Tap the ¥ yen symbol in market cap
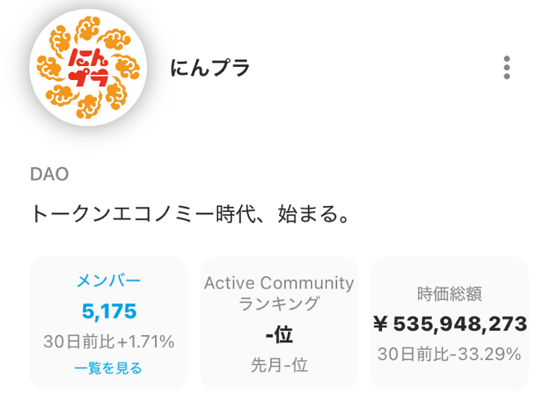 coord(380,324)
